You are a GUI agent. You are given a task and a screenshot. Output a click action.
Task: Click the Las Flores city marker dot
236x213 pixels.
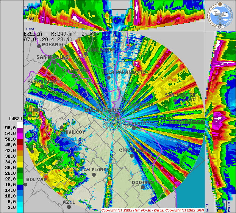[x=94, y=175]
